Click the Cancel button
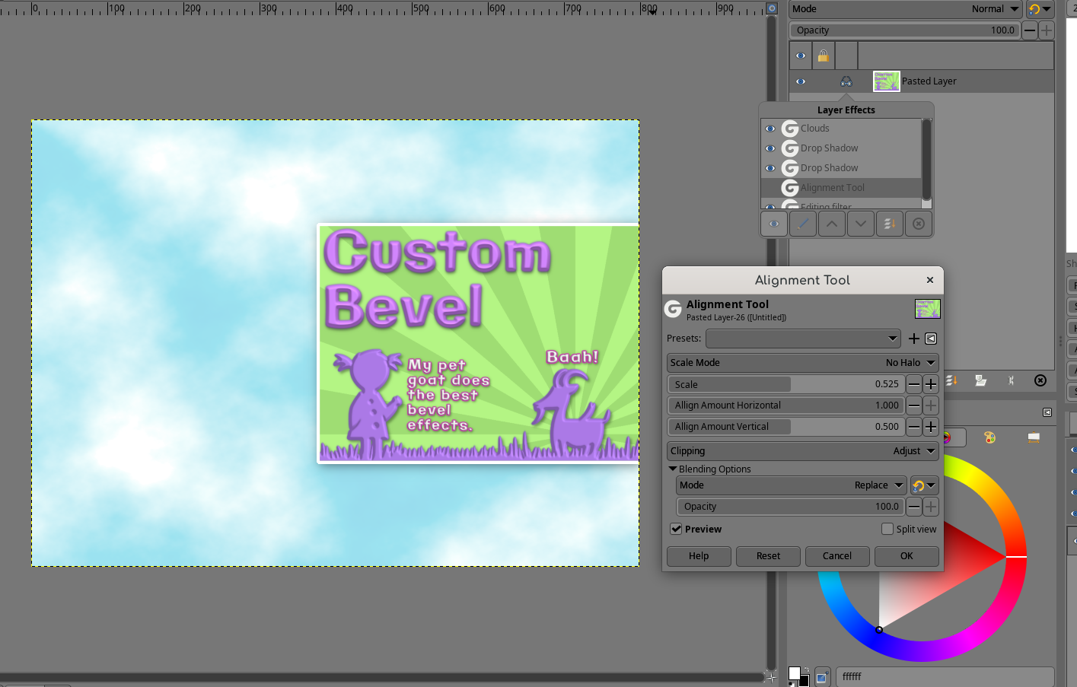The image size is (1077, 687). coord(837,556)
